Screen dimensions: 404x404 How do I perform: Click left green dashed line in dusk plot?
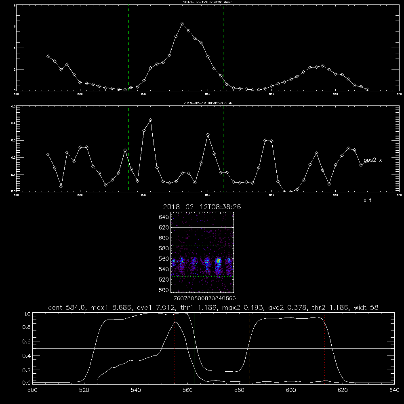128,149
